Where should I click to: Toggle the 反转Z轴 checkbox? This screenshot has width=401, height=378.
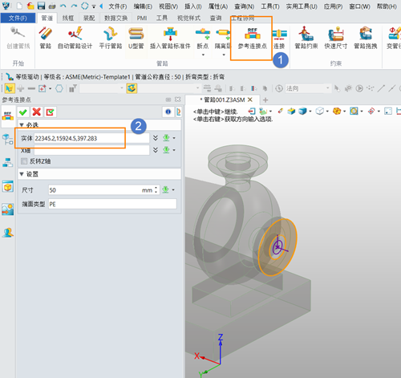pyautogui.click(x=24, y=161)
